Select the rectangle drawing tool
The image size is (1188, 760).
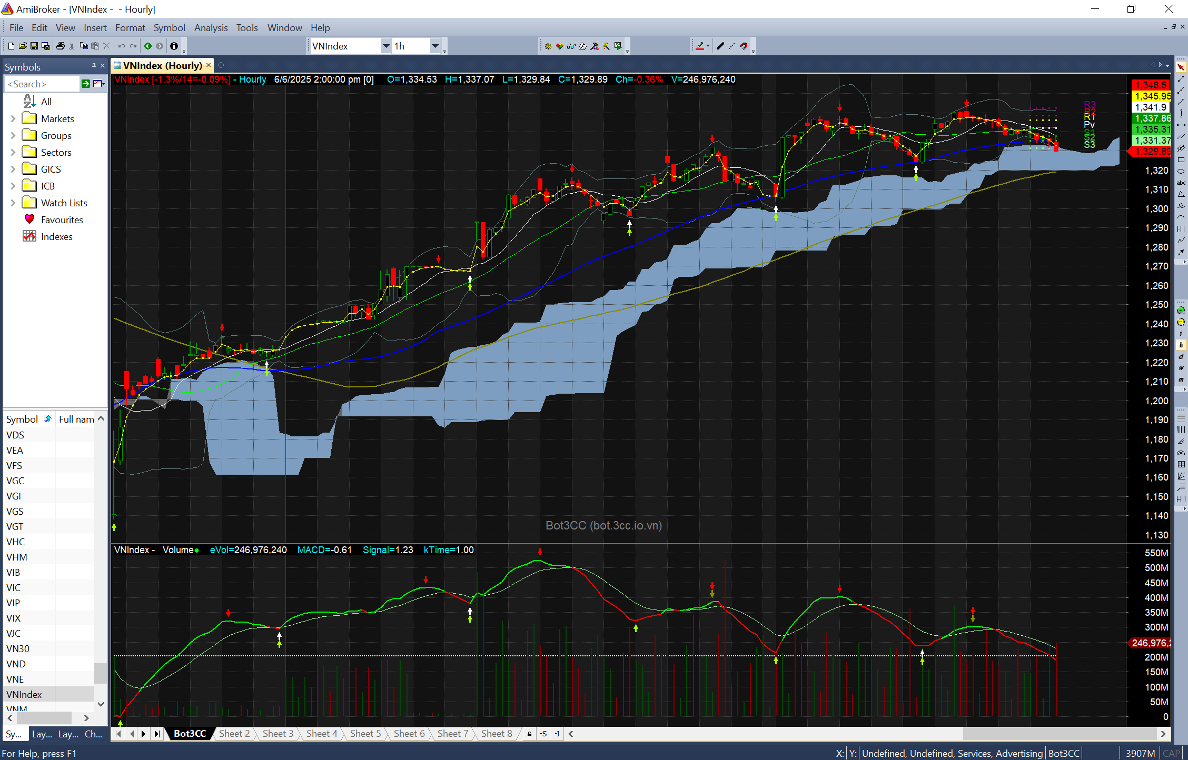tap(1181, 160)
